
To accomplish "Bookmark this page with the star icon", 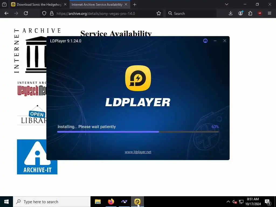I will [158, 13].
